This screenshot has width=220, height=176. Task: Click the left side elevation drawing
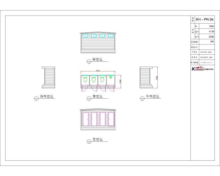coord(48,78)
